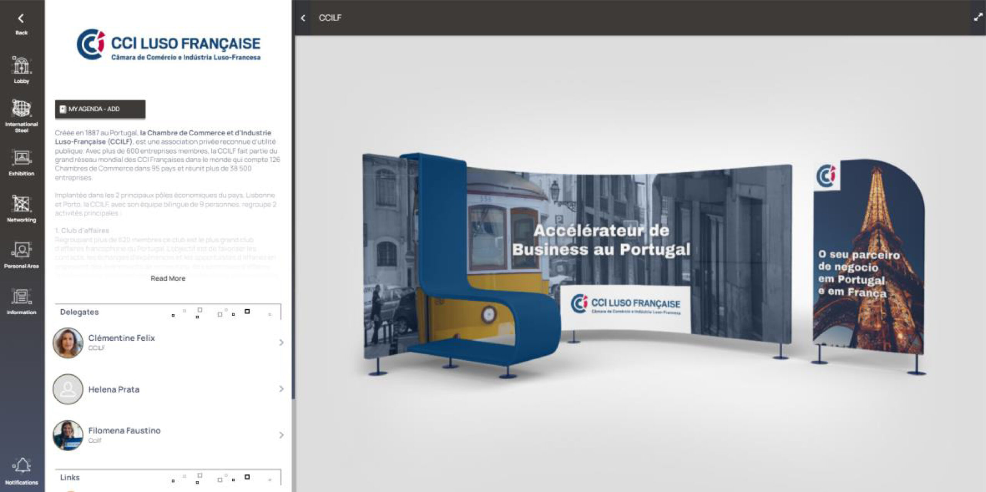Click the back chevron beside CCILF title
The image size is (986, 492).
tap(303, 18)
